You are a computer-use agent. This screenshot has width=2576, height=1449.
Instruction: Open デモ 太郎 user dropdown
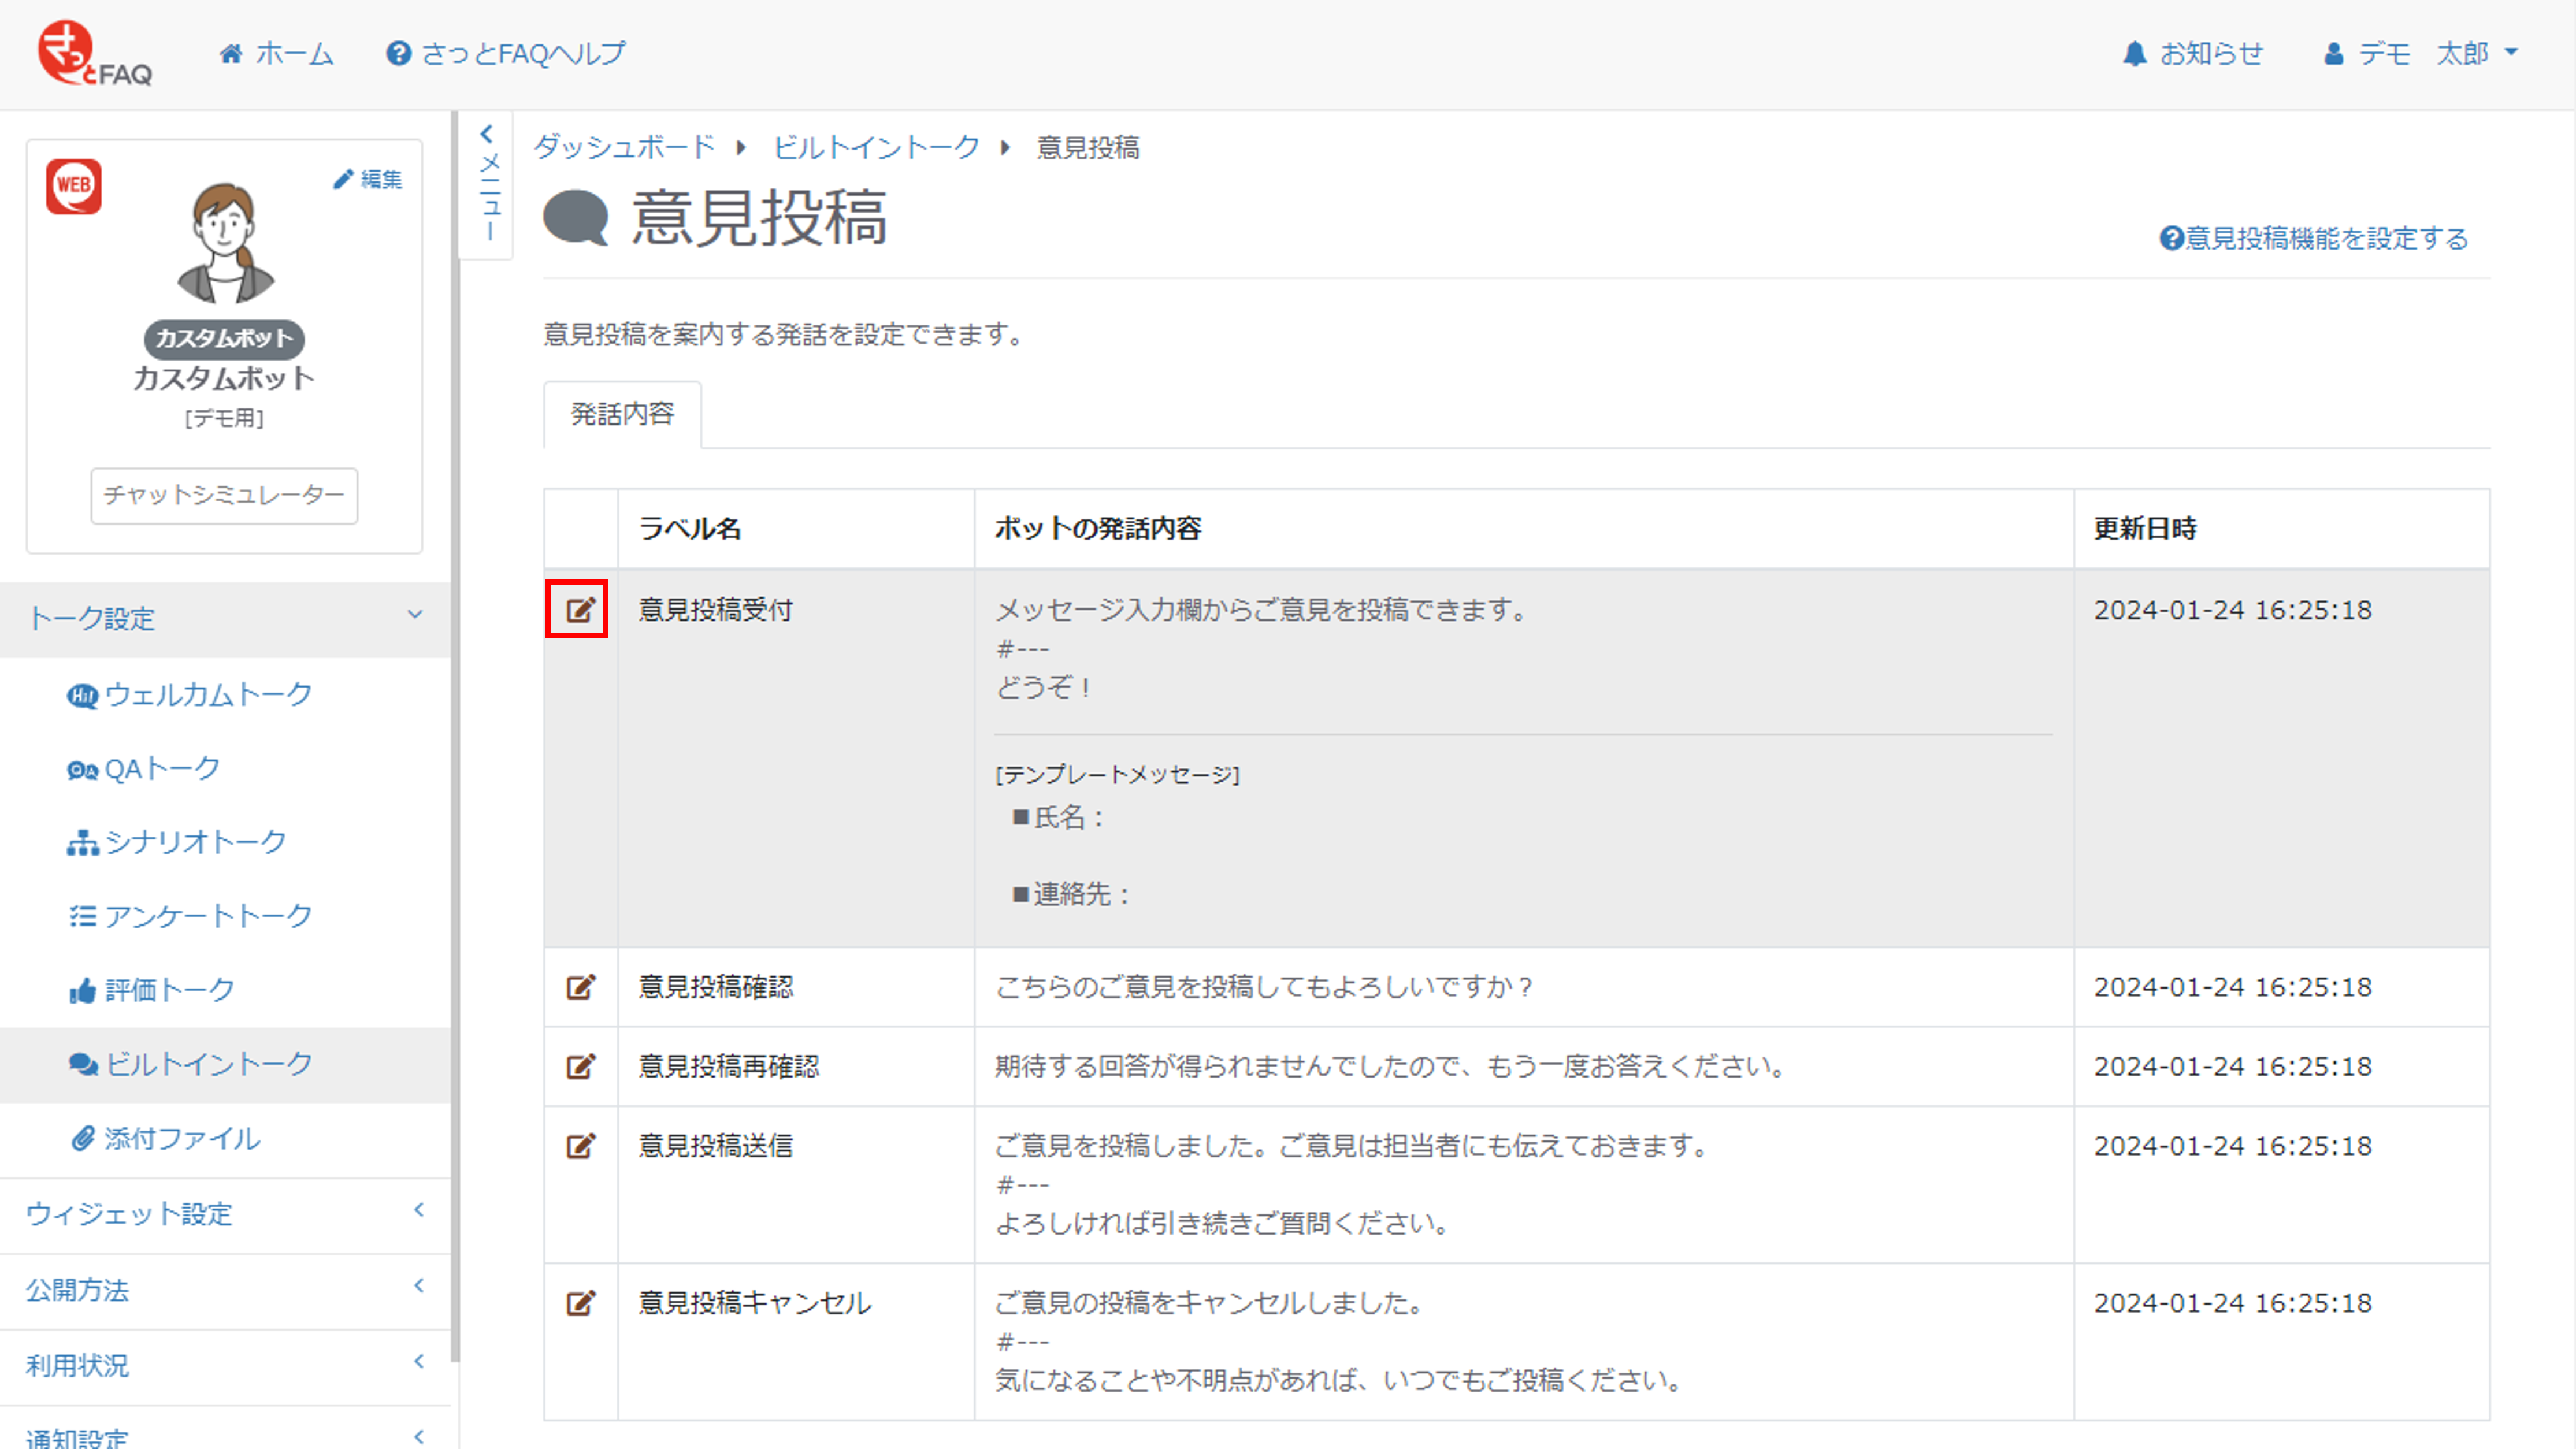click(x=2420, y=53)
